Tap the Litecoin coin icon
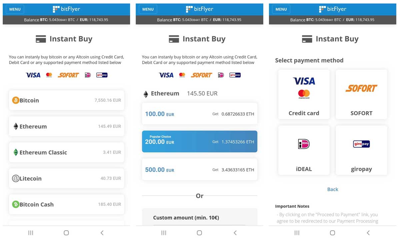The image size is (400, 247). pos(16,178)
